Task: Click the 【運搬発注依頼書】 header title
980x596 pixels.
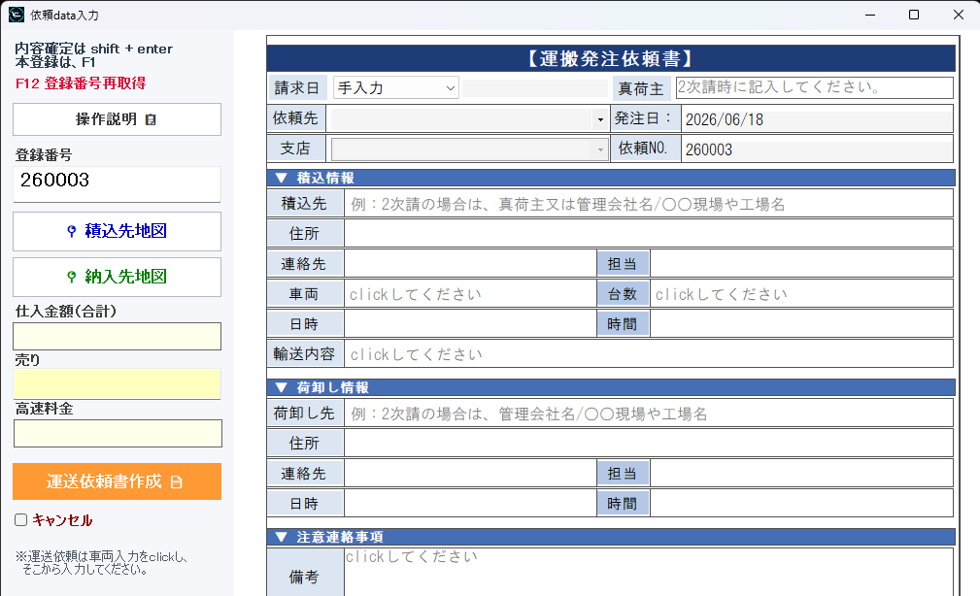Action: point(611,58)
